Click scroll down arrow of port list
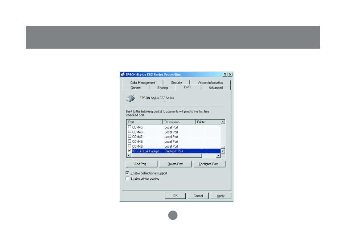Image resolution: width=346 pixels, height=241 pixels. pos(223,151)
